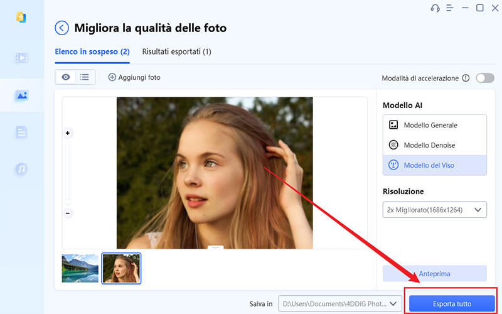Switch to preview eye view mode
Viewport: 502px width, 314px height.
(65, 77)
